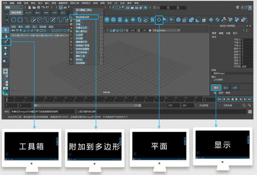The image size is (257, 175).
Task: Switch to the 多边形 shelf tab
Action: (28, 13)
